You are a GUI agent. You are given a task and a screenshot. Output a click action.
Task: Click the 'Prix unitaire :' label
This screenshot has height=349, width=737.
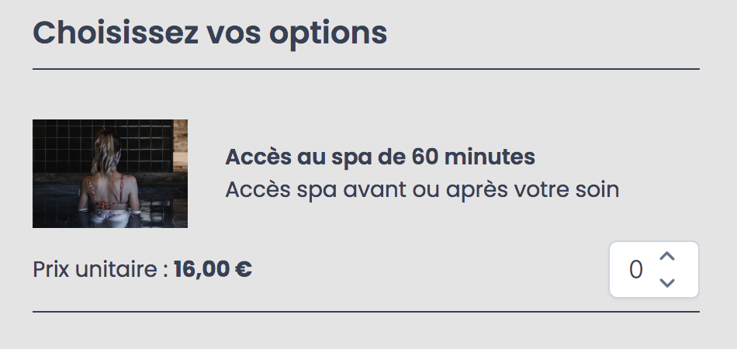(x=100, y=270)
